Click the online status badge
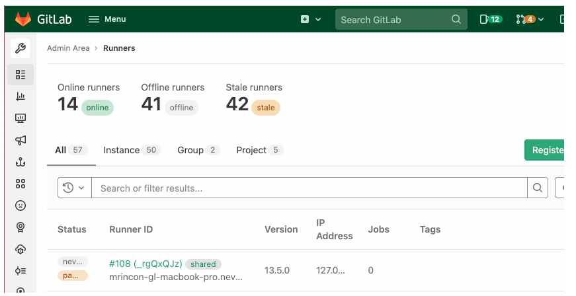This screenshot has height=296, width=576. 97,108
